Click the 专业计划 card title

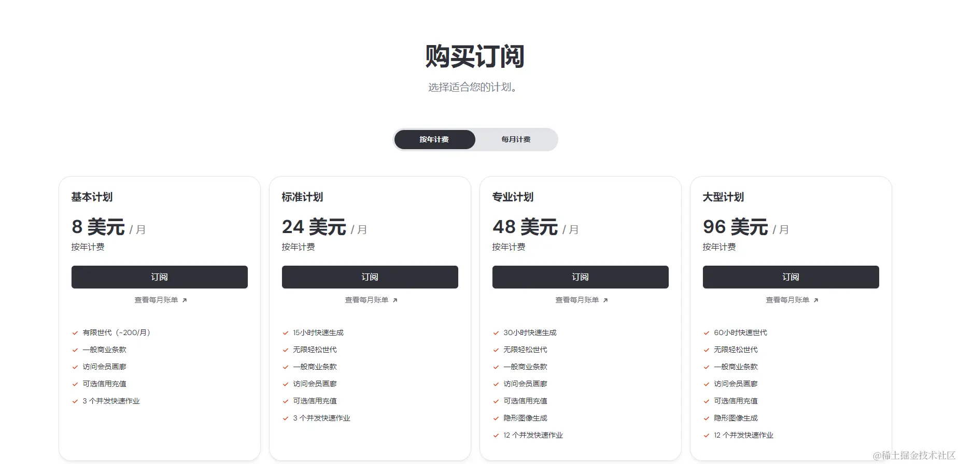513,197
